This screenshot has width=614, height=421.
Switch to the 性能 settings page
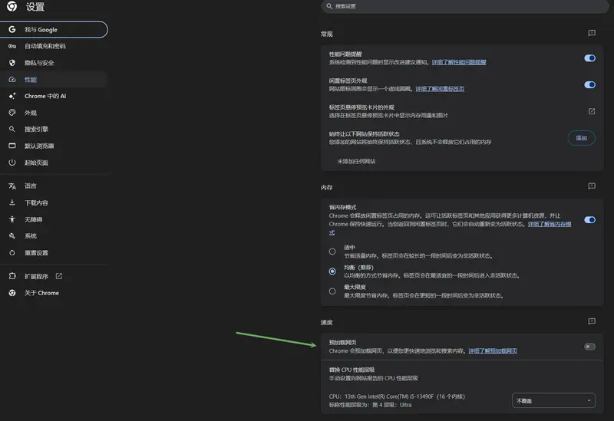click(54, 80)
